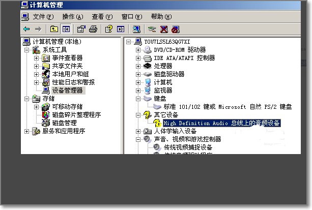
Task: Click the system menu icon in the menu bar
Action: [25, 17]
